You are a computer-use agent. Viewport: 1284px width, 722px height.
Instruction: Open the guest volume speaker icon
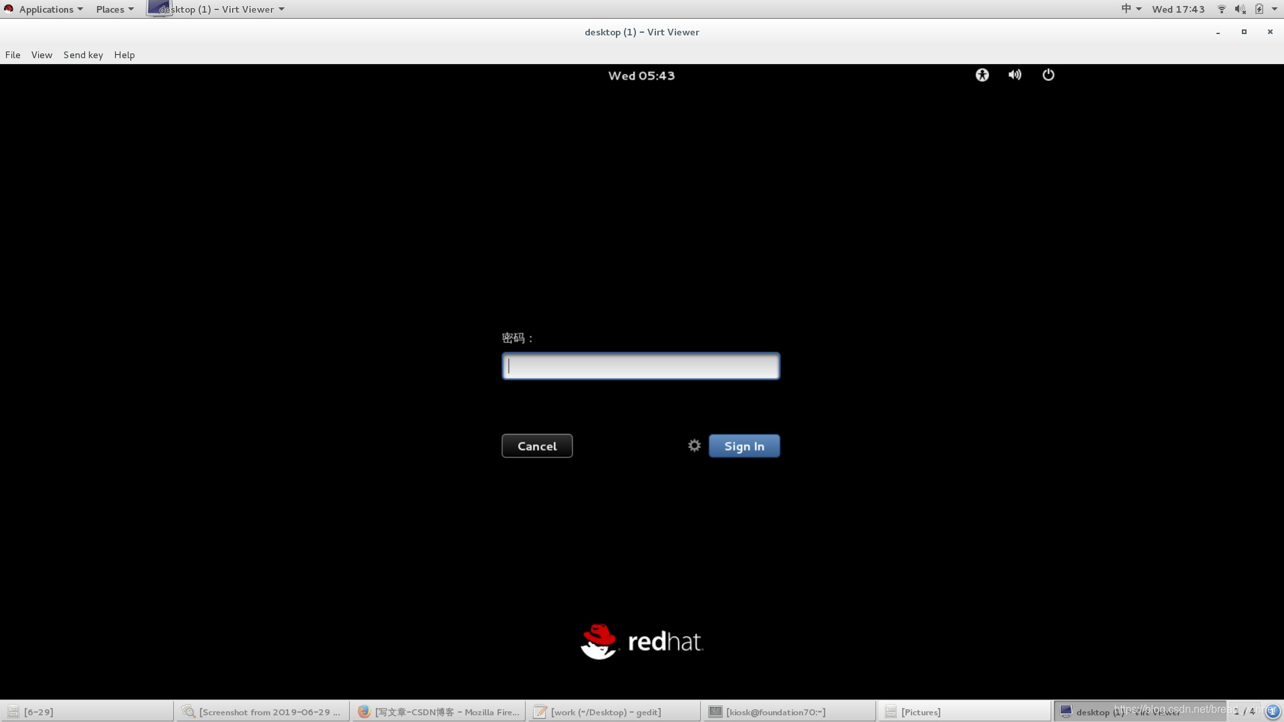(x=1014, y=75)
